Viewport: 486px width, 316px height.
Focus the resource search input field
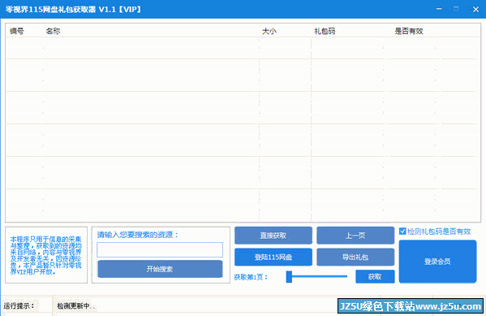pyautogui.click(x=160, y=250)
